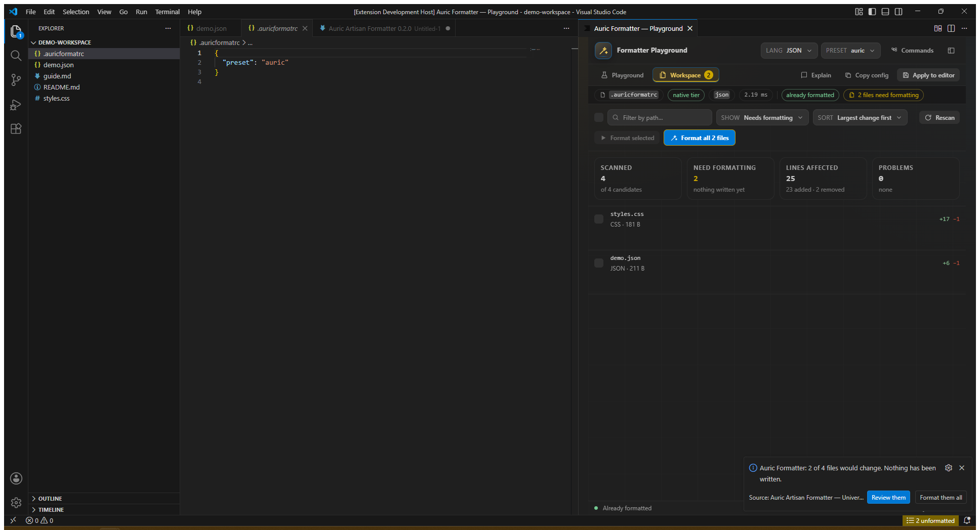
Task: Expand the OUTLINE section
Action: click(104, 499)
